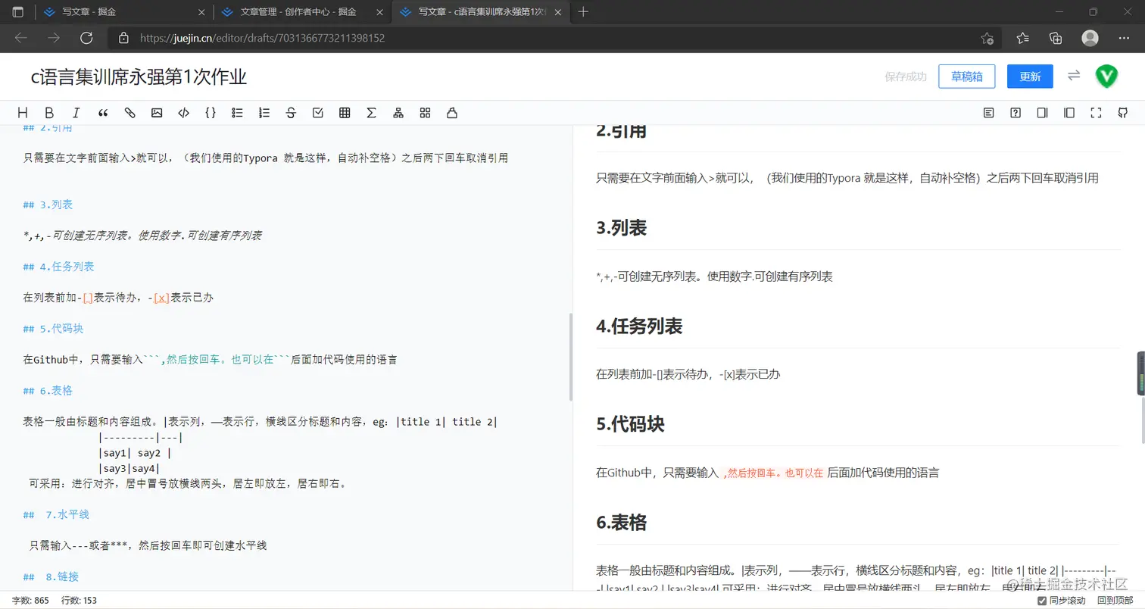This screenshot has width=1145, height=609.
Task: Open the browser collections icon
Action: 1056,38
